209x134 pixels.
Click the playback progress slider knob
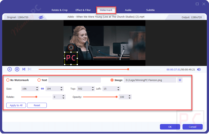128,69
